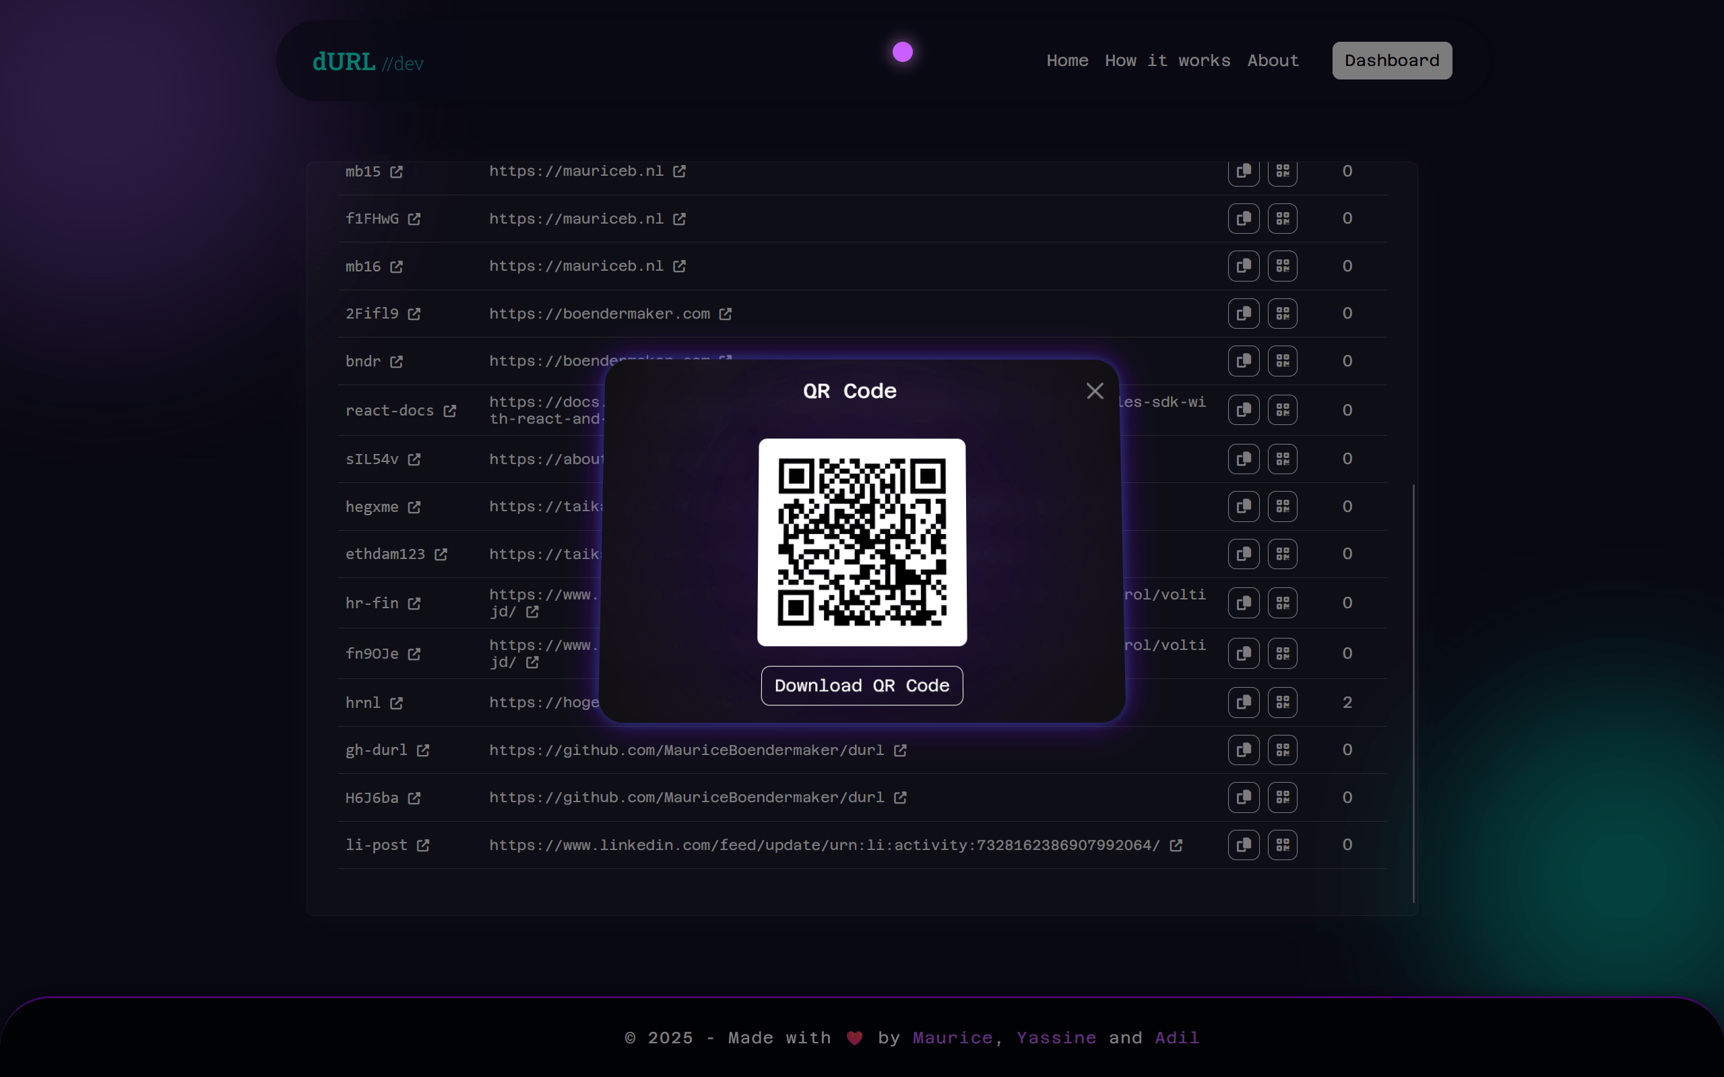Go to Home page

(1067, 61)
